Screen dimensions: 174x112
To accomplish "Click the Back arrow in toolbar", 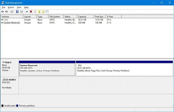I will pyautogui.click(x=2, y=12).
